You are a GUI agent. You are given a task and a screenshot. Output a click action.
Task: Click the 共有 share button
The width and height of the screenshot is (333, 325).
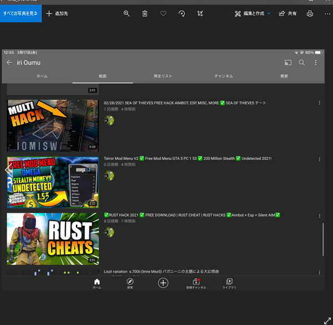pos(287,13)
